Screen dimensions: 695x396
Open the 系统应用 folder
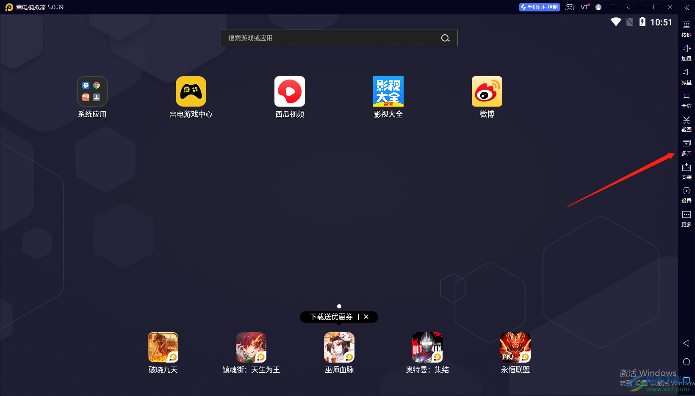92,91
